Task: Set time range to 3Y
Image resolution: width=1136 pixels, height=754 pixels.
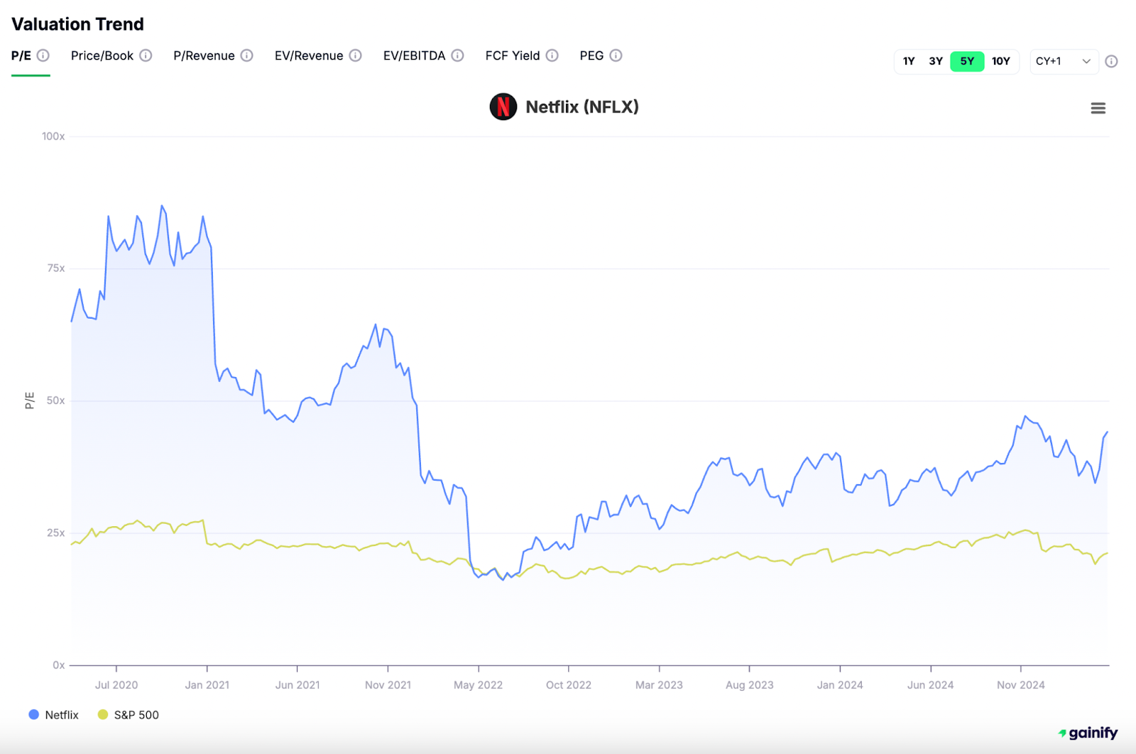Action: click(936, 61)
